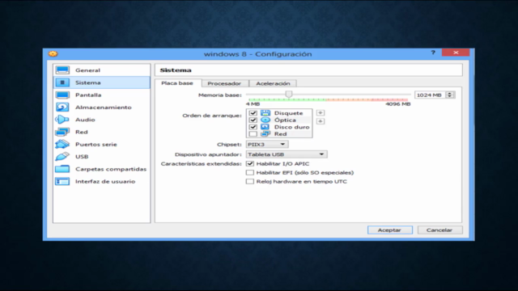Close the Configuración dialog window

pos(456,53)
